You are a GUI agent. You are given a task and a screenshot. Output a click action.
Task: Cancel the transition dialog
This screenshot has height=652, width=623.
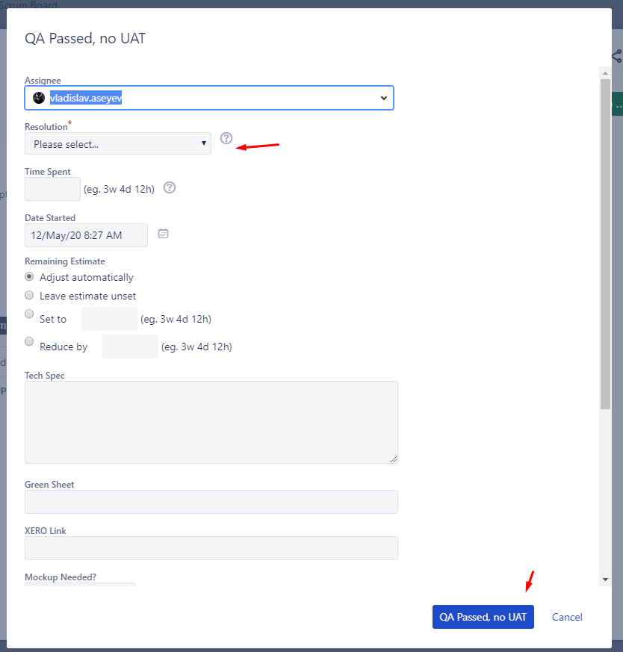tap(567, 617)
